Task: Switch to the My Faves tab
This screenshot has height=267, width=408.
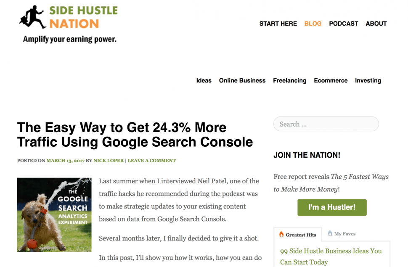Action: point(342,234)
